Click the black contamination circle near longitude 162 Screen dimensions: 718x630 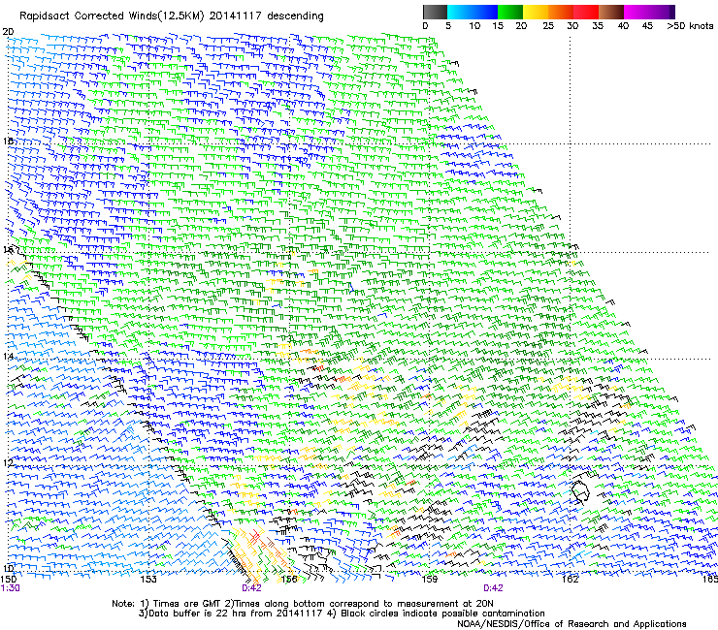click(x=580, y=491)
